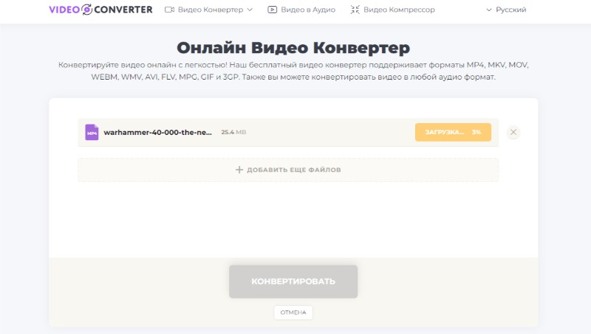Click the language chevron arrow
The width and height of the screenshot is (591, 334).
489,10
